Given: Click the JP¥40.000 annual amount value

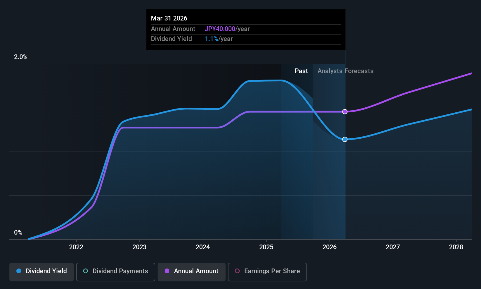Looking at the screenshot, I should click(220, 29).
